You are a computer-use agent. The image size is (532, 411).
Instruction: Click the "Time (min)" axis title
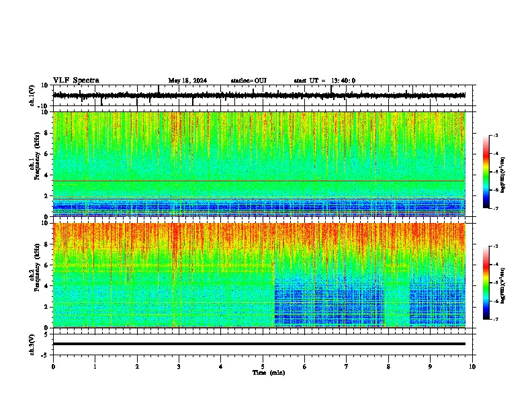269,373
